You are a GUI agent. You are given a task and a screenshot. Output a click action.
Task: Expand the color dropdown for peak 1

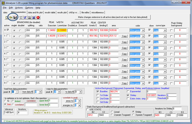[143, 36]
